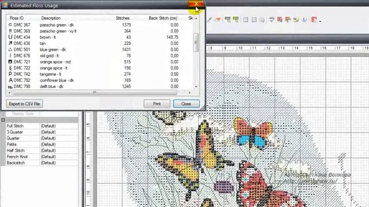
Task: Sort by the Floss ID column header
Action: tap(17, 18)
